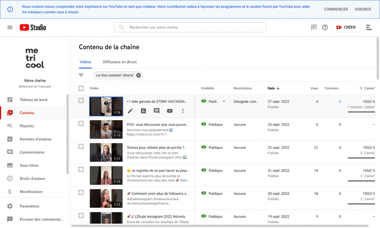Open the messages feedback icon in header
Screen dimensions: 380x228
point(314,28)
